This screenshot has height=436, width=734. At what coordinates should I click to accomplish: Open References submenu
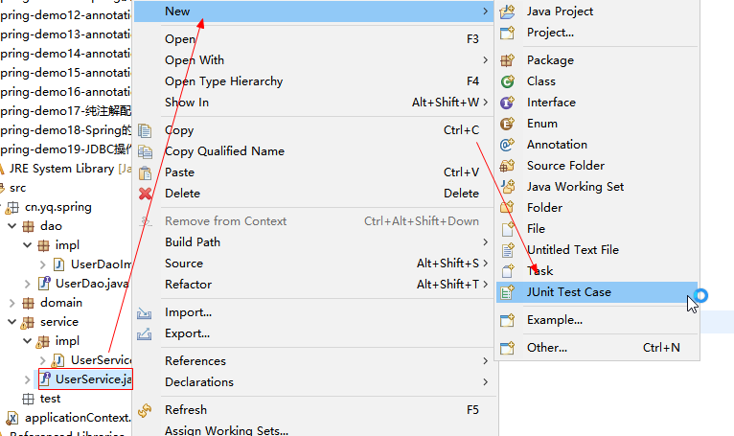click(x=313, y=361)
